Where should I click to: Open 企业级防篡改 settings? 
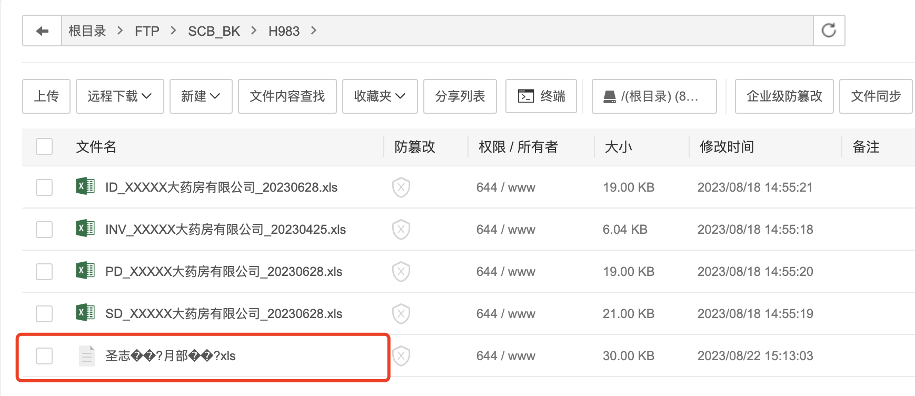coord(784,96)
